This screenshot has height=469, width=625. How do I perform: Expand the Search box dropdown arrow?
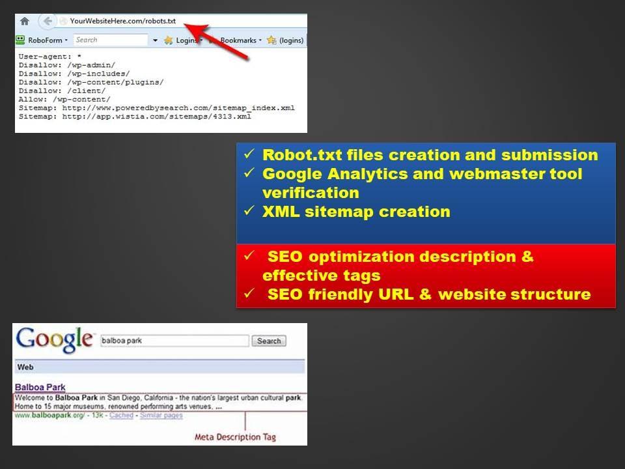tap(156, 40)
